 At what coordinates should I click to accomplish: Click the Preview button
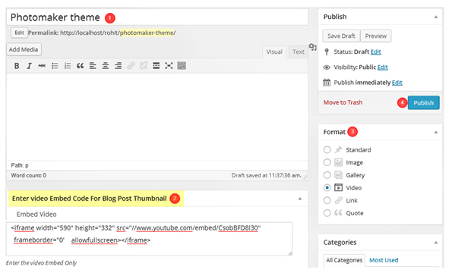376,36
